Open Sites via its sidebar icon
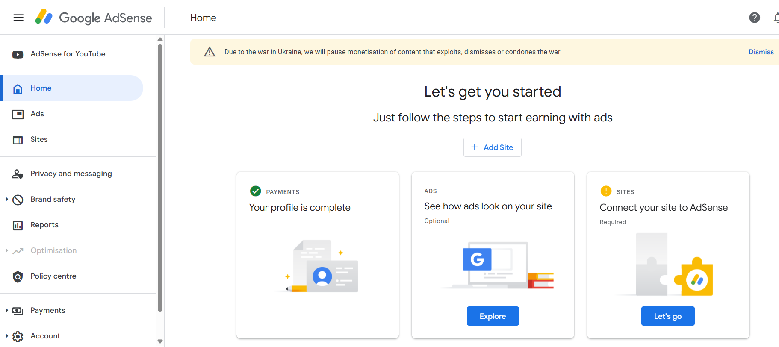 click(18, 140)
